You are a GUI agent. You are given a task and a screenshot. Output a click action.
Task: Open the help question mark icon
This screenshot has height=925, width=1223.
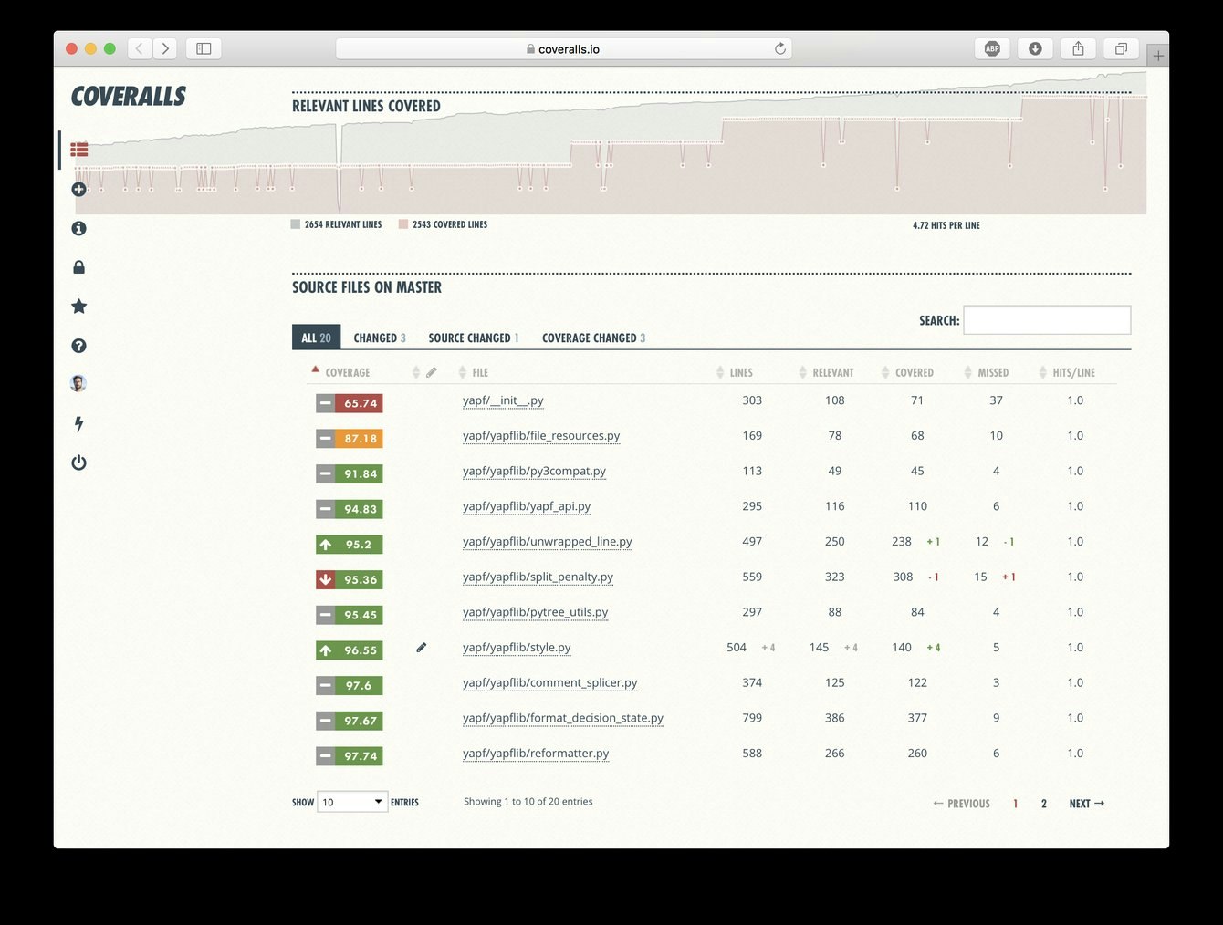[x=78, y=346]
